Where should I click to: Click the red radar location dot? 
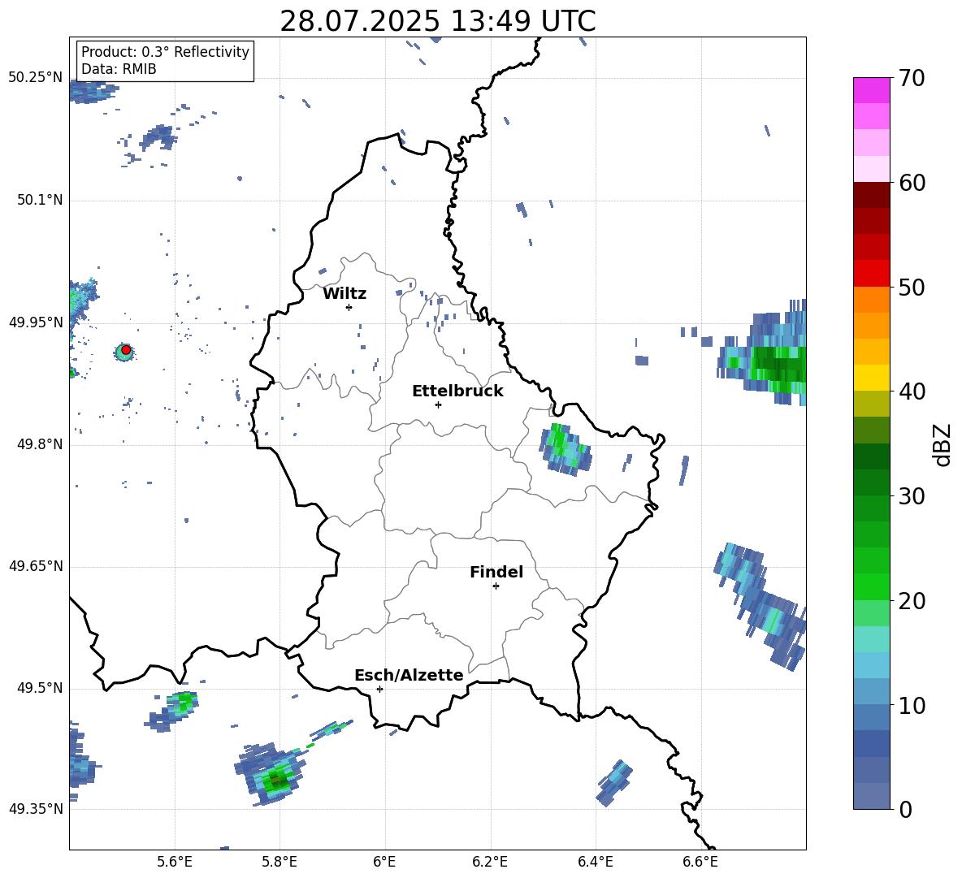[x=126, y=350]
